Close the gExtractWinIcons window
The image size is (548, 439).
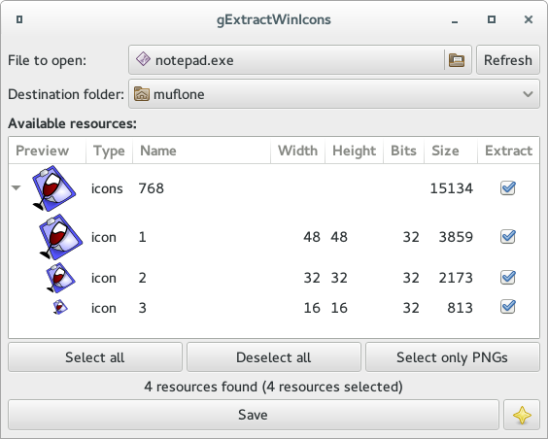529,19
